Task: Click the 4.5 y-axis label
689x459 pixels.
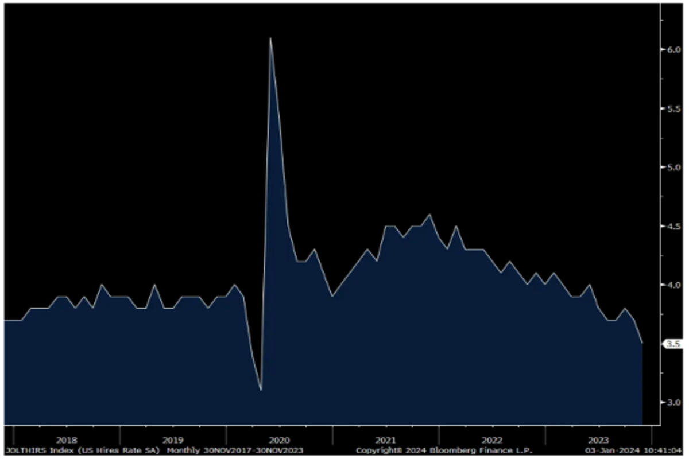Action: [x=673, y=226]
